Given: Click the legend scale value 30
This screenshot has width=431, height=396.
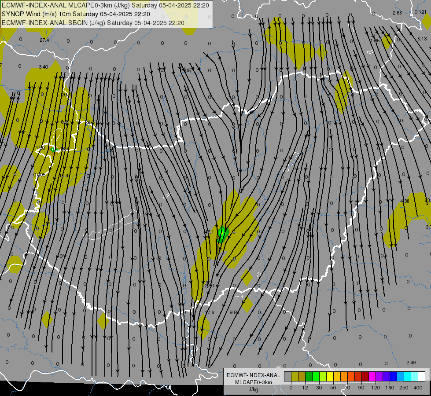Looking at the screenshot, I should tap(319, 388).
